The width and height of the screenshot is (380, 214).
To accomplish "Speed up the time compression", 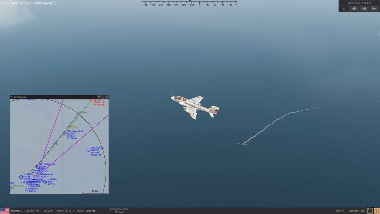I will pos(374,9).
